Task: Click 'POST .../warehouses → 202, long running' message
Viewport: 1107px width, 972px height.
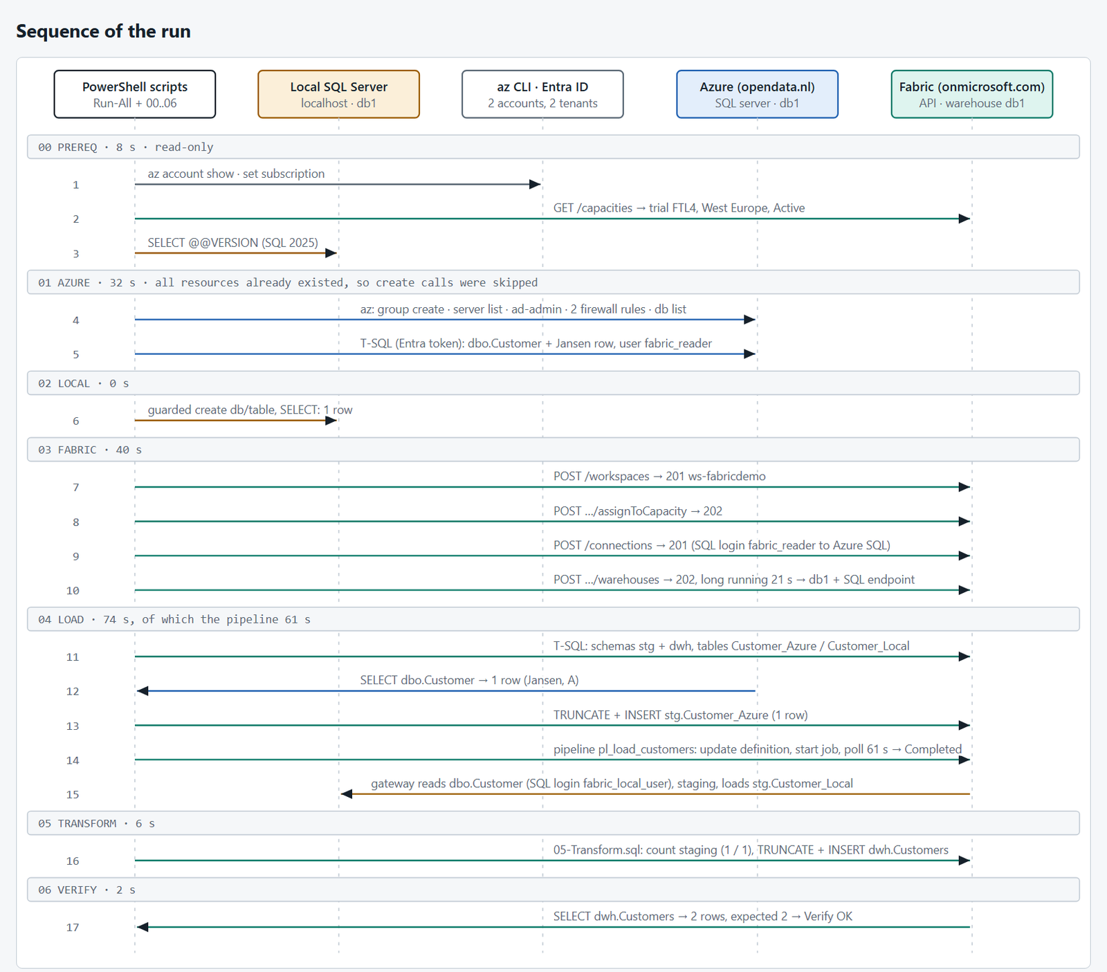Action: (x=733, y=579)
